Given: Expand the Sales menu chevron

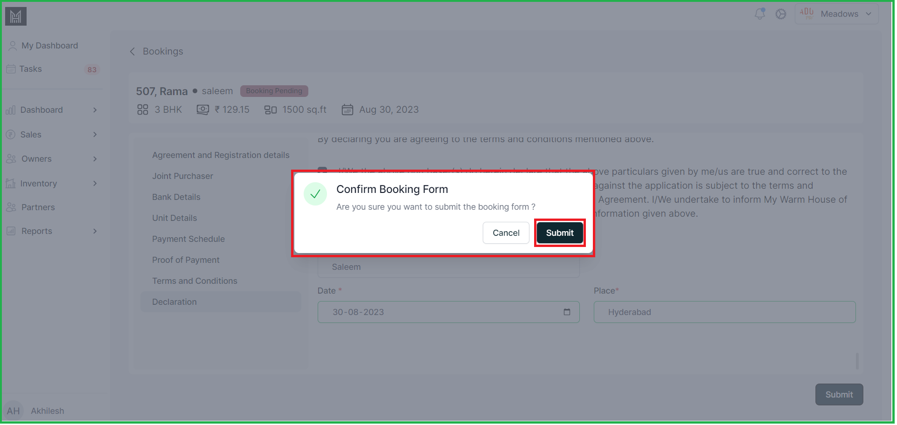Looking at the screenshot, I should tap(95, 135).
